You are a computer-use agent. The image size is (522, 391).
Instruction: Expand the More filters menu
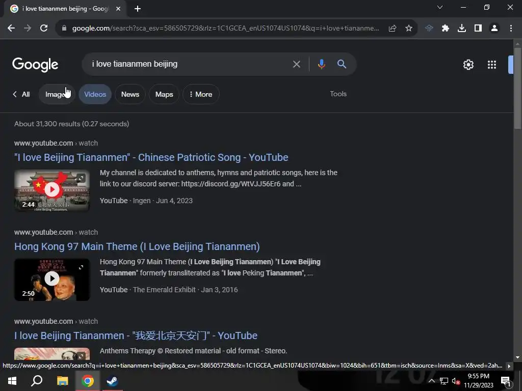[201, 94]
